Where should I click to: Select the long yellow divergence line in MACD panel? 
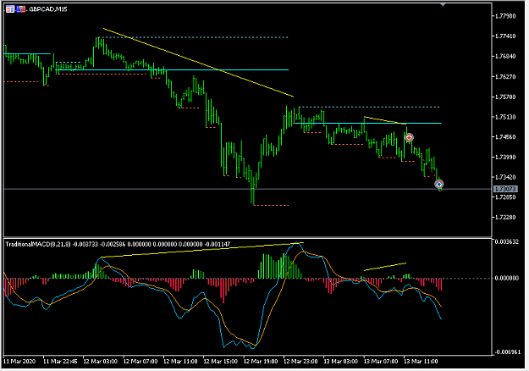(x=202, y=250)
